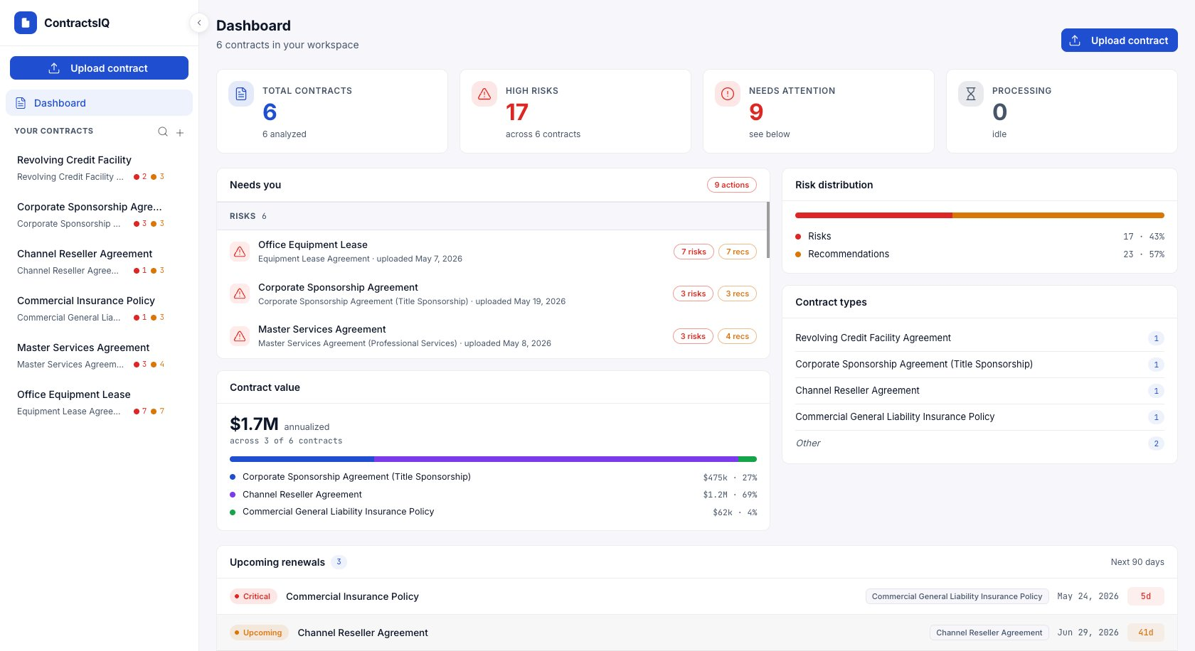
Task: Click the top-right Upload contract button
Action: tap(1119, 41)
